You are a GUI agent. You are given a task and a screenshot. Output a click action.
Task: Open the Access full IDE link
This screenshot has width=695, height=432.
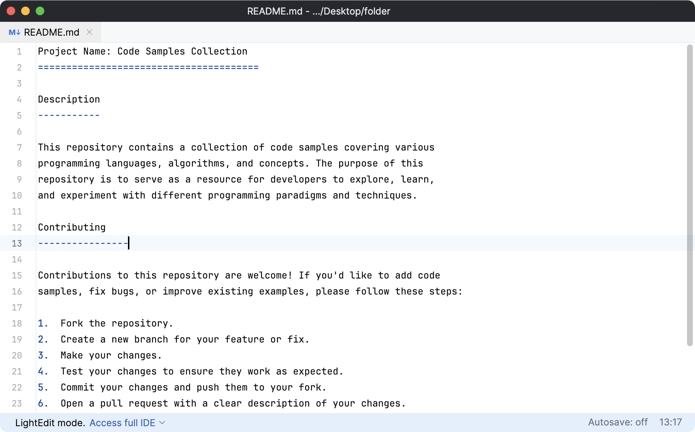tap(122, 423)
